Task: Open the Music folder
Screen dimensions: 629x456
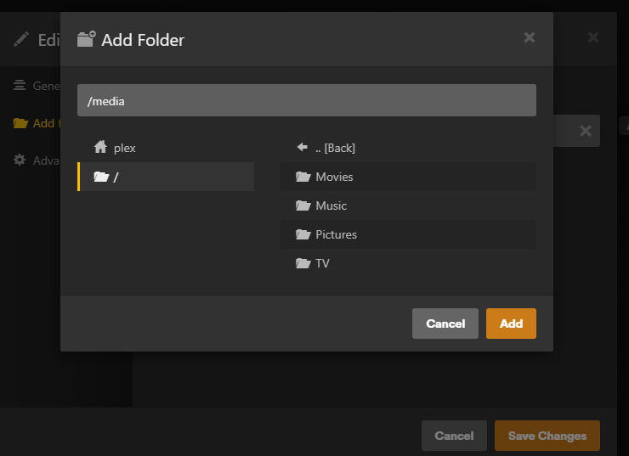Action: [331, 205]
